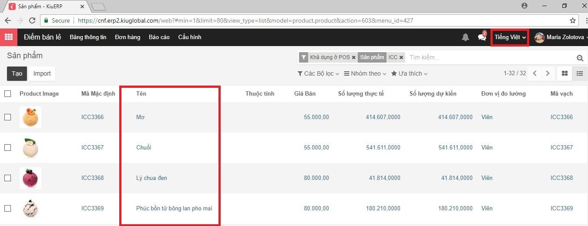Screen dimensions: 588x226
Task: Open a new browser tab
Action: [x=99, y=7]
